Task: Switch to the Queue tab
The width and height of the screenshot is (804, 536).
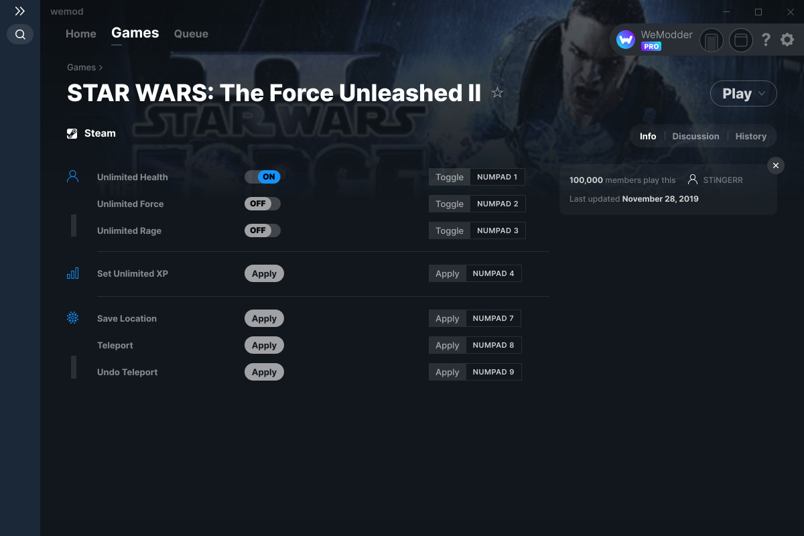Action: click(191, 33)
